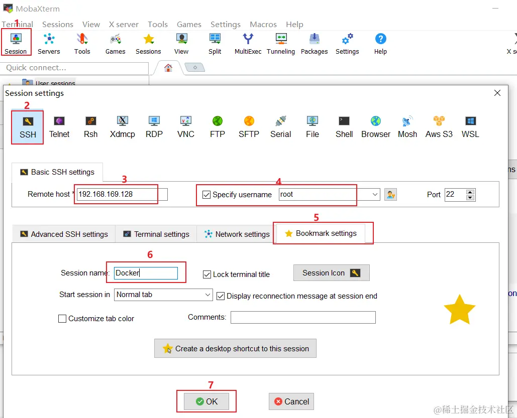Switch to Network settings tab

click(237, 234)
